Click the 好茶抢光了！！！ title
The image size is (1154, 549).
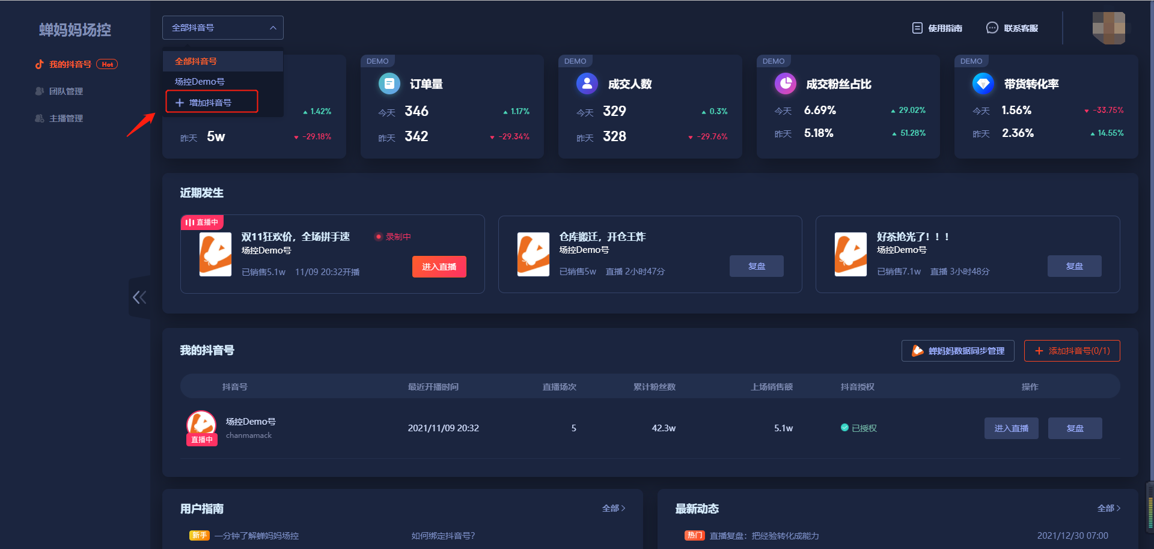(913, 237)
